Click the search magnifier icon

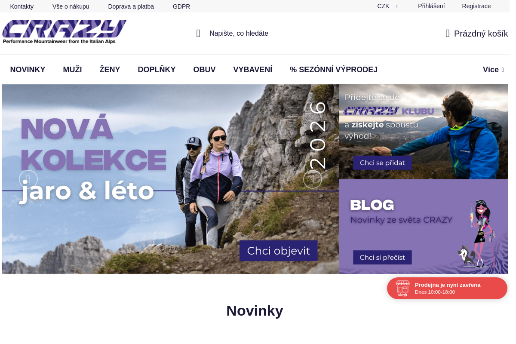tap(198, 33)
